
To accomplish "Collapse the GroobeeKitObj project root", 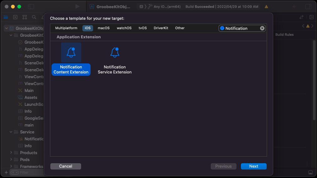I will [7, 28].
